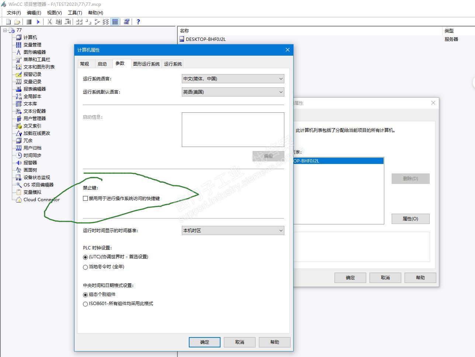Click the Copy toolbar icon
This screenshot has height=357, width=475.
[x=59, y=22]
